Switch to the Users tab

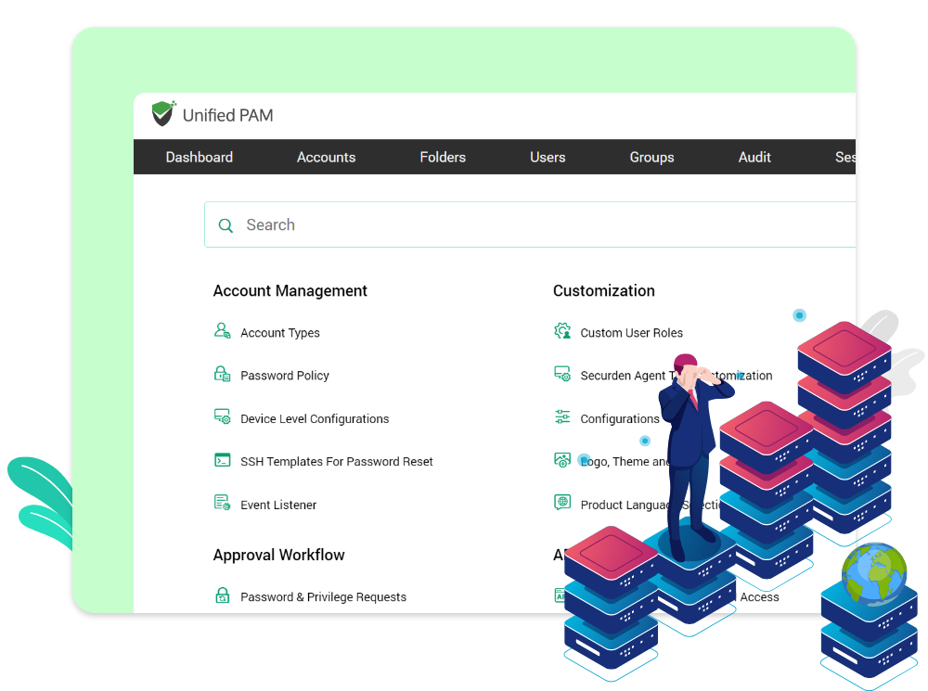548,157
